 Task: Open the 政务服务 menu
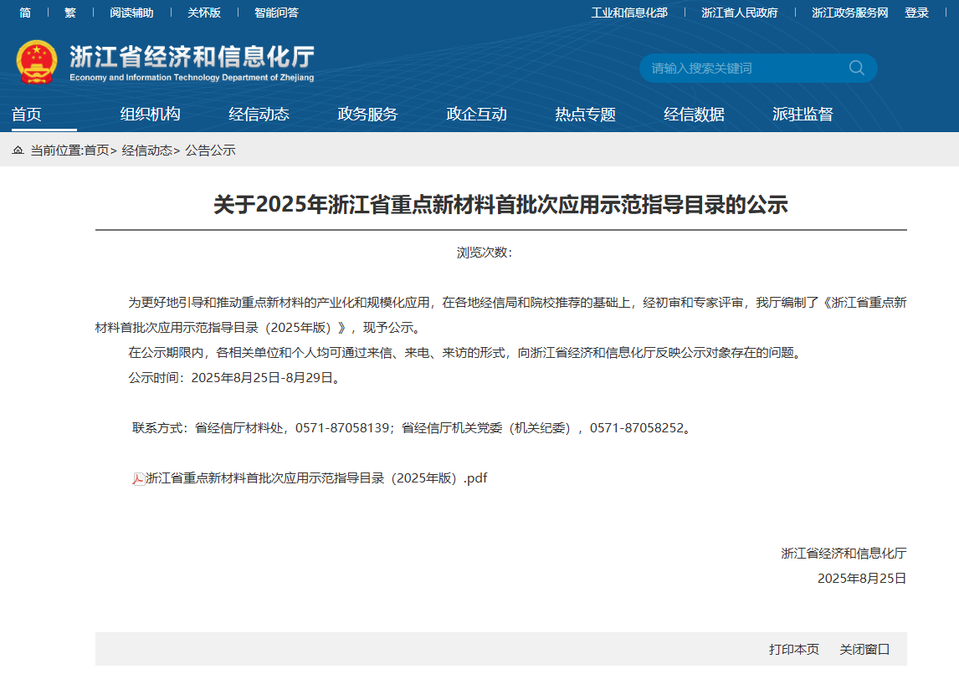tap(367, 115)
